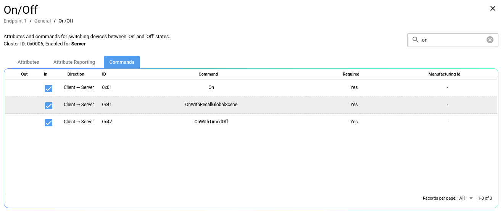Select the Commands tab
The width and height of the screenshot is (503, 213).
(122, 62)
